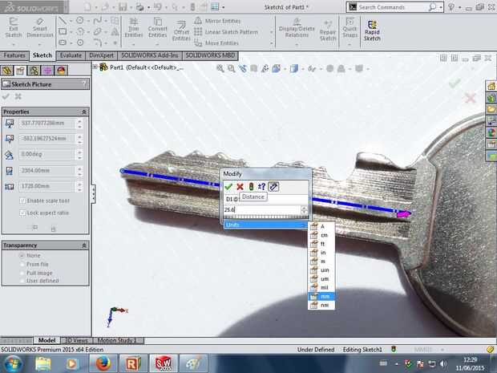Switch to Features tab
497x373 pixels.
[x=14, y=55]
